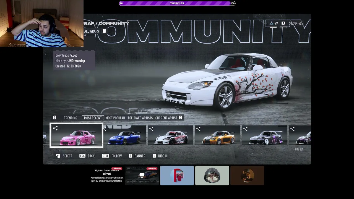Go back with the Back button
The height and width of the screenshot is (199, 354).
[x=91, y=156]
